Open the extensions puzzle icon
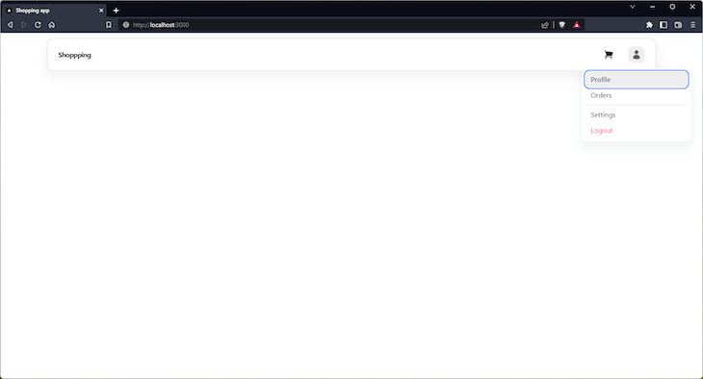This screenshot has height=379, width=703. pos(649,25)
